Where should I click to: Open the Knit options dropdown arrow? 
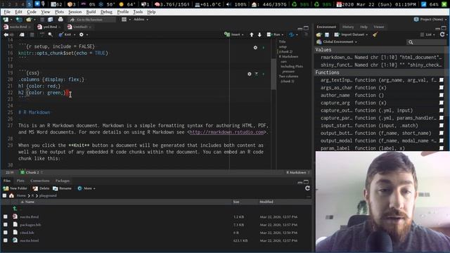pos(75,34)
